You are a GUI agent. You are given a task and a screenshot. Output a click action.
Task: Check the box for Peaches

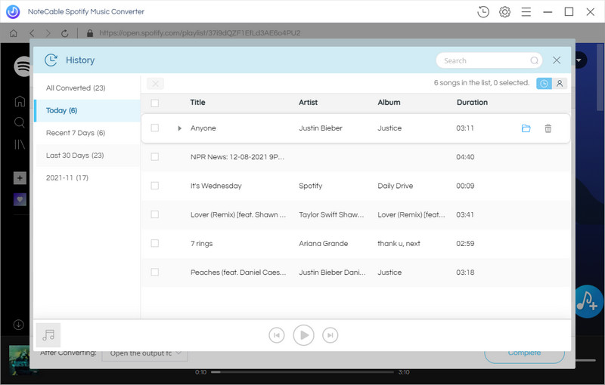coord(155,273)
